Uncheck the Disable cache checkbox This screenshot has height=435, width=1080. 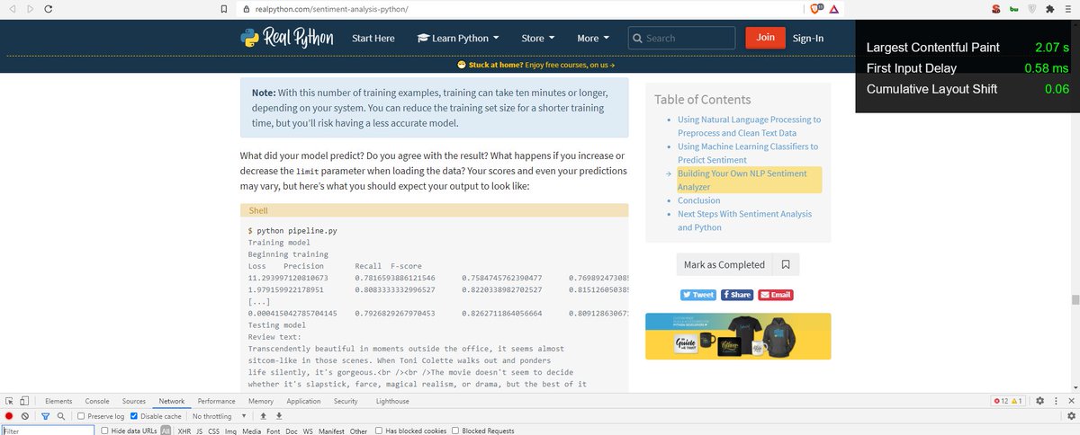coord(134,416)
